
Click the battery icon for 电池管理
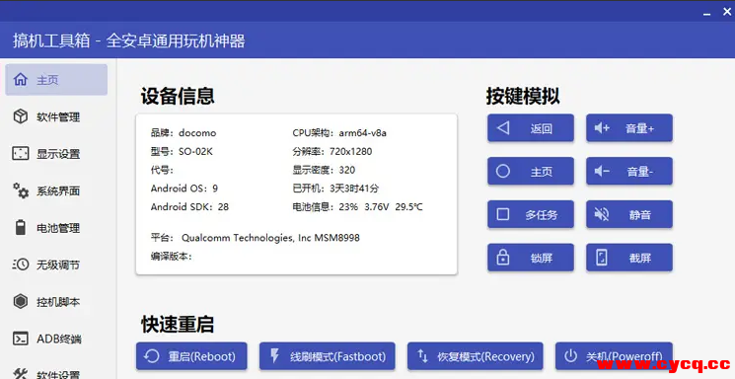20,227
